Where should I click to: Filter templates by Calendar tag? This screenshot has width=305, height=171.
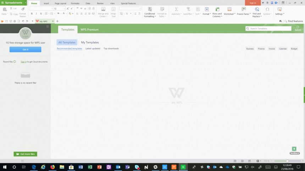(x=283, y=49)
